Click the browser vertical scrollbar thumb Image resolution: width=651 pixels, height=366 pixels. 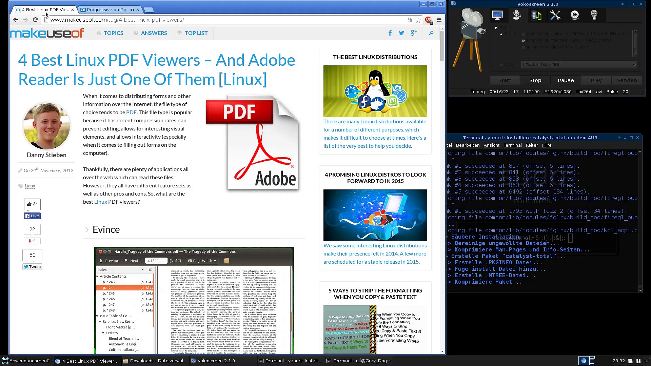(442, 46)
